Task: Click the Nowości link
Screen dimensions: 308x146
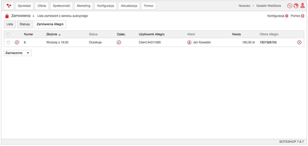Action: pyautogui.click(x=244, y=6)
